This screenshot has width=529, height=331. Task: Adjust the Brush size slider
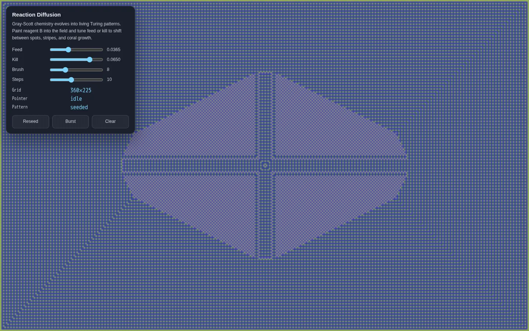(x=76, y=70)
